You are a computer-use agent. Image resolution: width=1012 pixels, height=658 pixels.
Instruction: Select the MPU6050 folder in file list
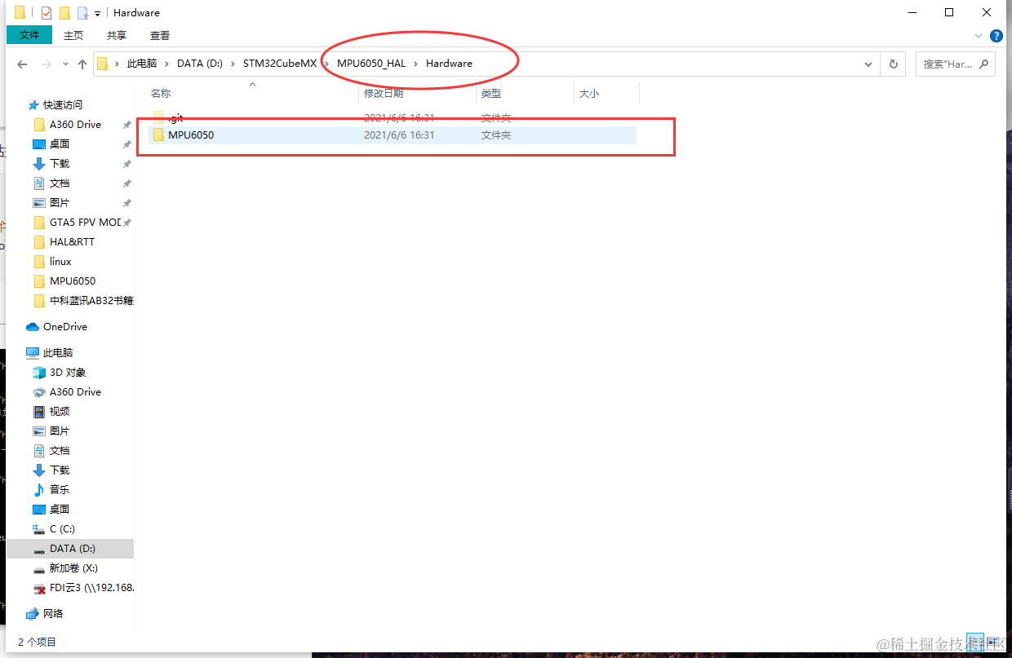pos(392,135)
